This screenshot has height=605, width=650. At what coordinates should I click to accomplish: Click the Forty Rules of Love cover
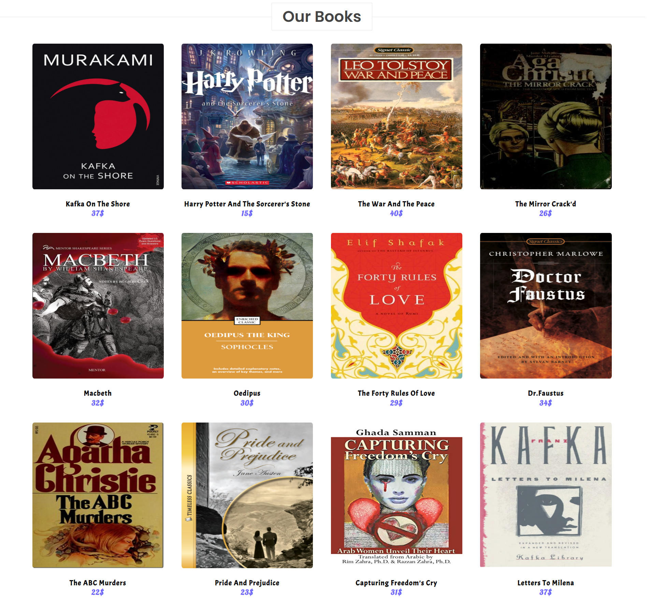point(396,306)
